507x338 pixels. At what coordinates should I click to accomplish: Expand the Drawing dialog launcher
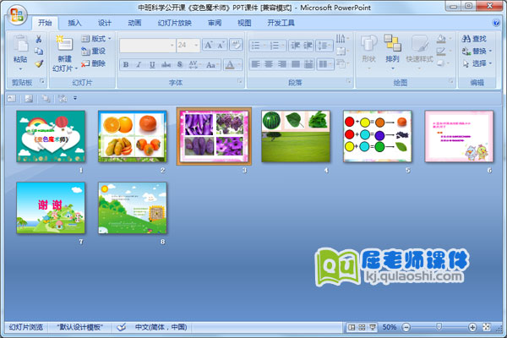pos(450,81)
